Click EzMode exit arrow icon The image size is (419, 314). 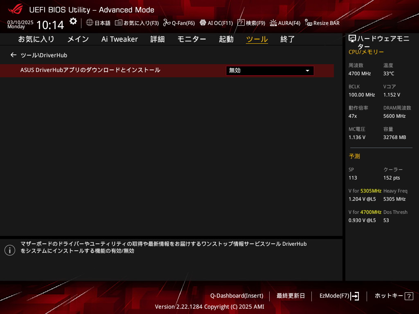tap(355, 296)
